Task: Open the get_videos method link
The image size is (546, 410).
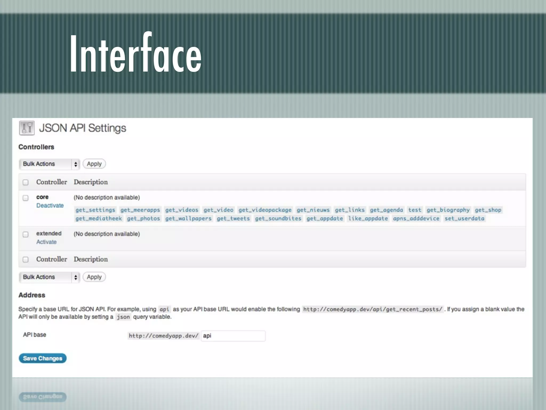Action: pos(182,210)
